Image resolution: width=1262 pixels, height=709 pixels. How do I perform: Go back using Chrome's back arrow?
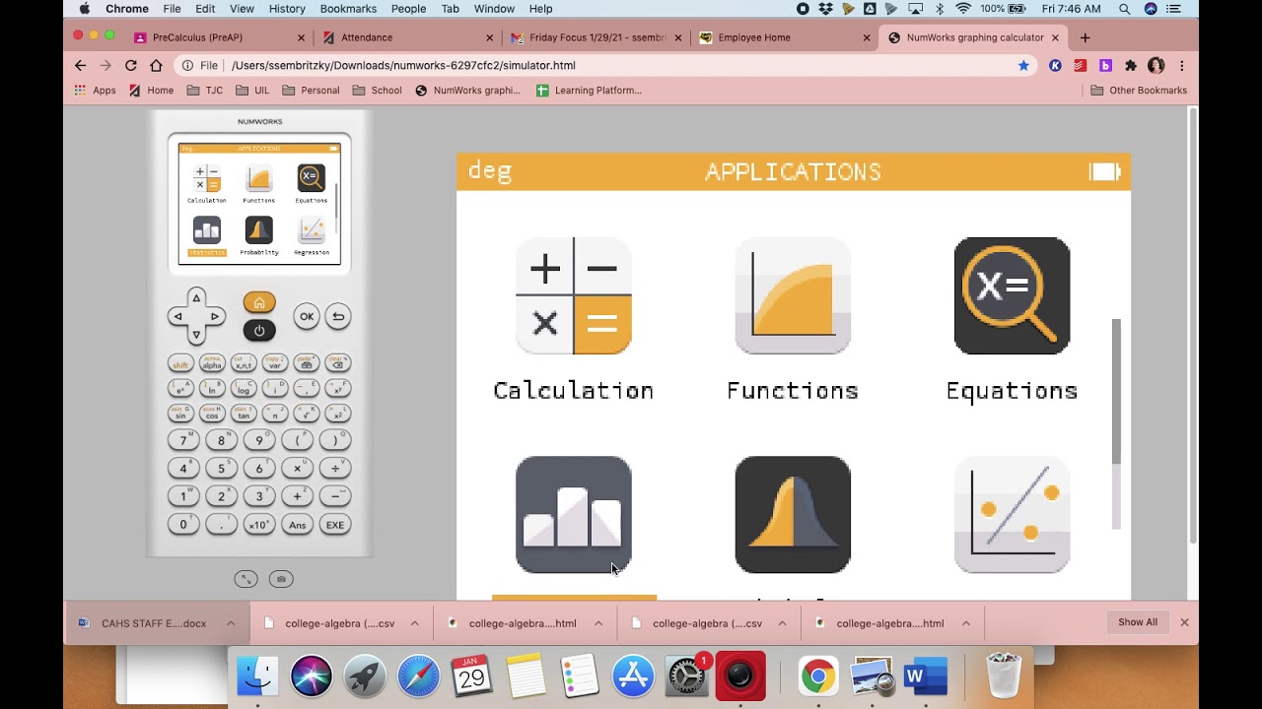coord(81,65)
